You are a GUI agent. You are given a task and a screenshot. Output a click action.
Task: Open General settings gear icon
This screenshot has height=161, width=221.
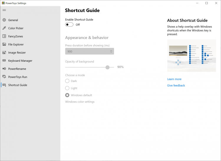point(4,20)
